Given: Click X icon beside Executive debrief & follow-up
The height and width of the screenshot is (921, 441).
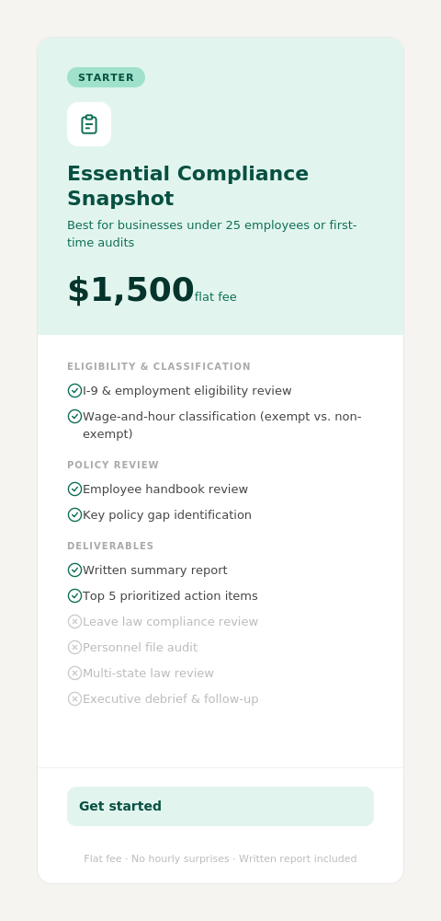Looking at the screenshot, I should pyautogui.click(x=74, y=699).
